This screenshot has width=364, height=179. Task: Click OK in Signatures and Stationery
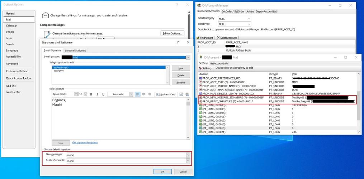(x=162, y=171)
